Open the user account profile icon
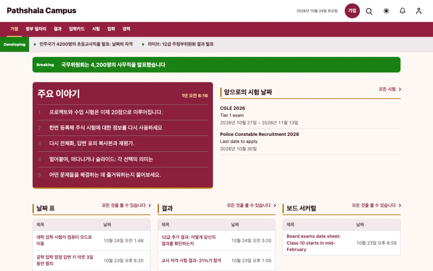 tap(419, 11)
